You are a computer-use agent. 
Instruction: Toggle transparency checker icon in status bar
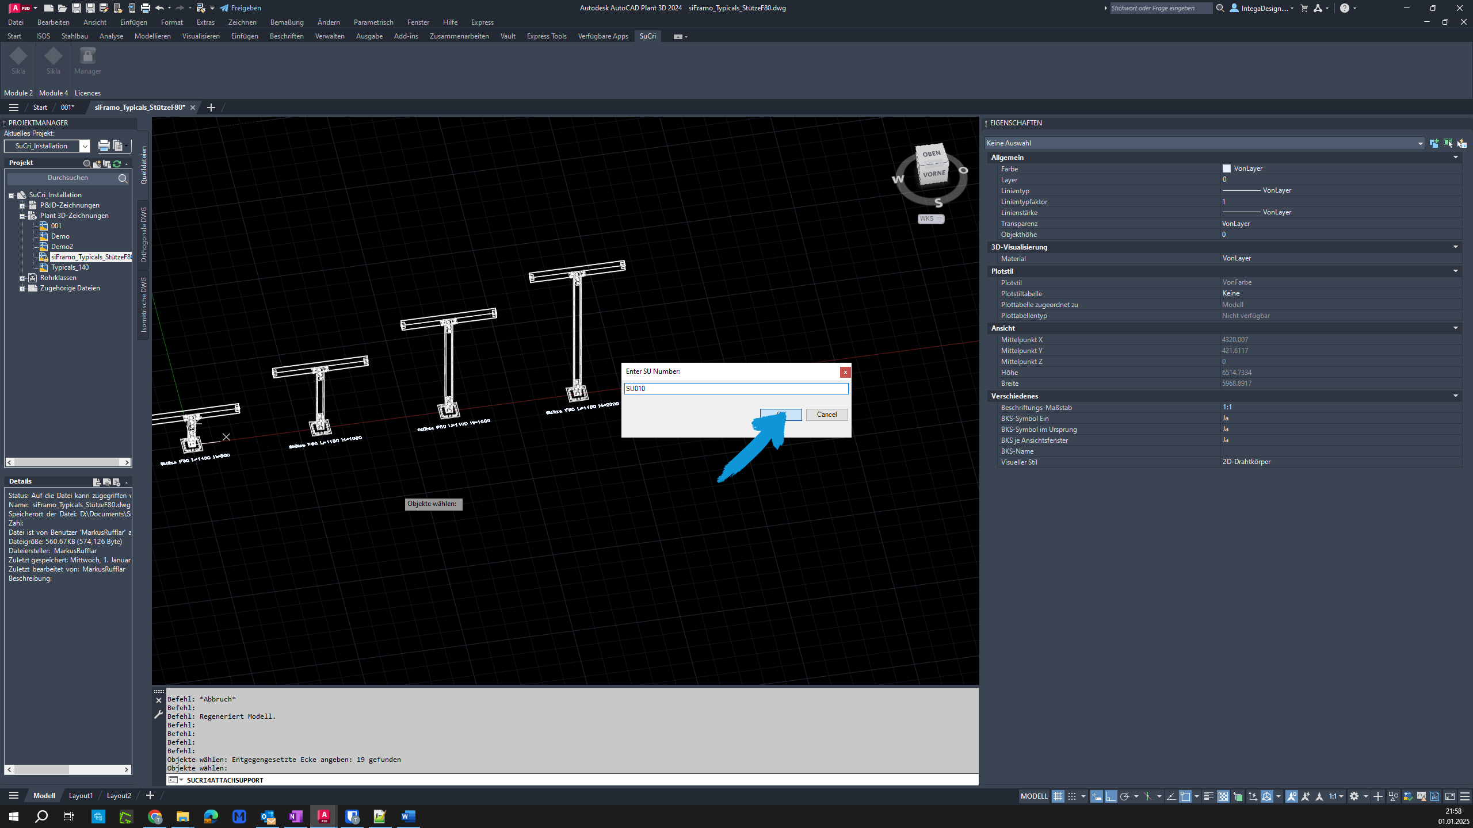tap(1223, 796)
